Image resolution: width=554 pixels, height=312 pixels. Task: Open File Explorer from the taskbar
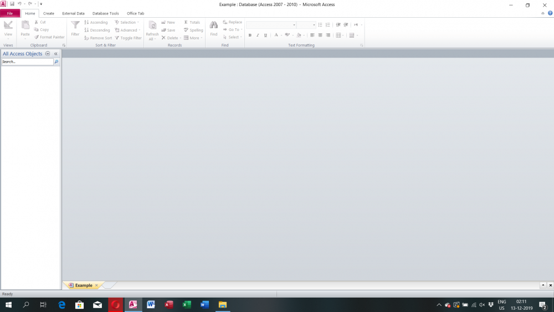(223, 305)
